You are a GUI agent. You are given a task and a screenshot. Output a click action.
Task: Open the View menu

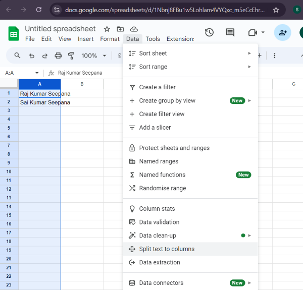point(65,39)
